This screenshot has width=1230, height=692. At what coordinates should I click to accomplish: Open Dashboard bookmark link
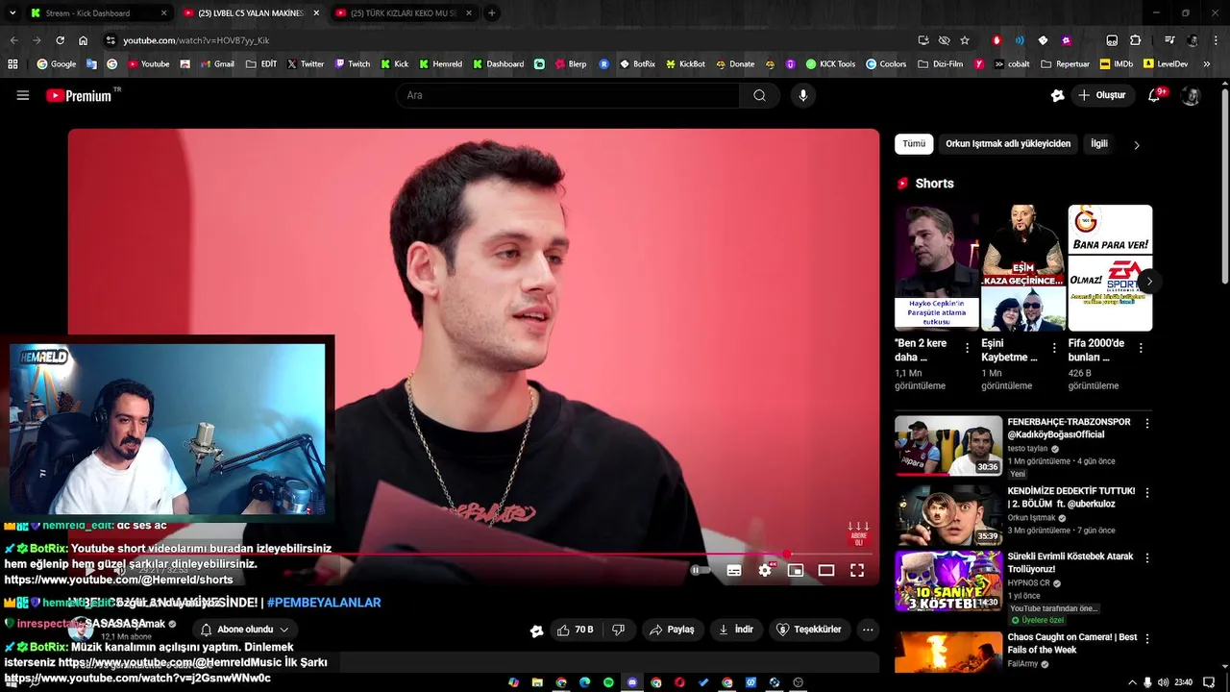498,64
